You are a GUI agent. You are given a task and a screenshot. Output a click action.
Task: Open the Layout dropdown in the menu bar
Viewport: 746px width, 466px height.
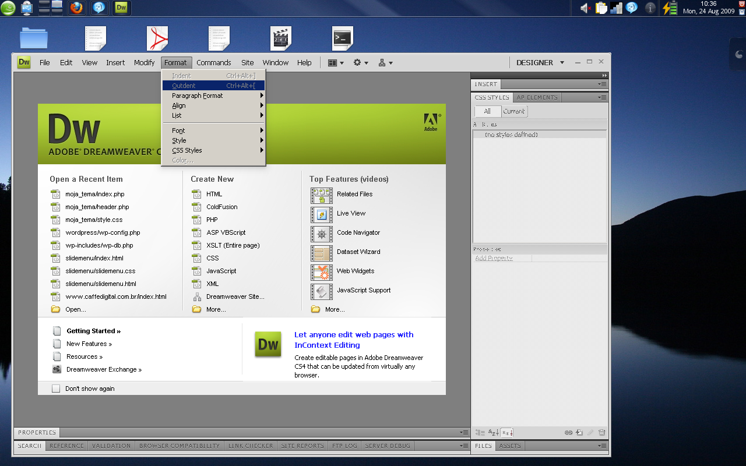pos(336,63)
